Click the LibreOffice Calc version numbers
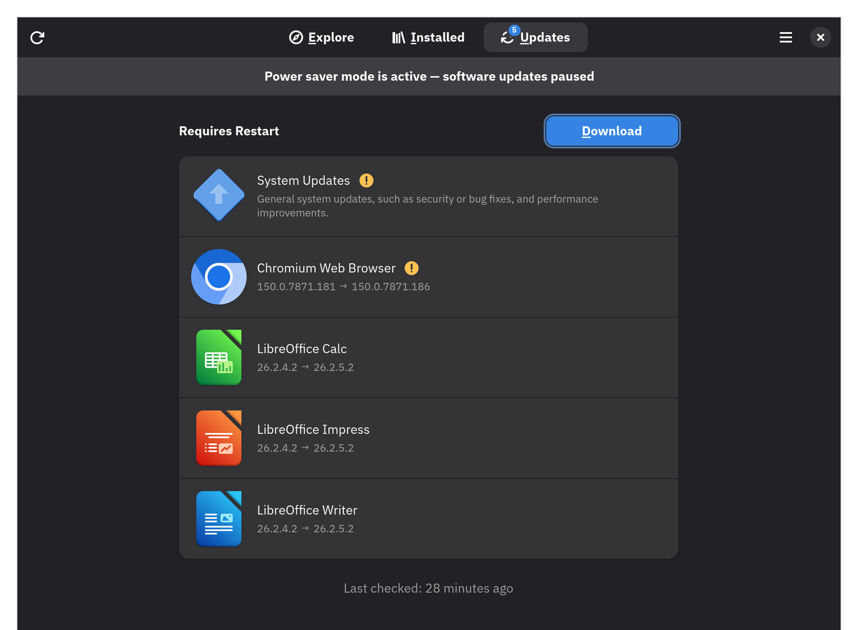Viewport: 858px width, 630px height. pyautogui.click(x=305, y=367)
